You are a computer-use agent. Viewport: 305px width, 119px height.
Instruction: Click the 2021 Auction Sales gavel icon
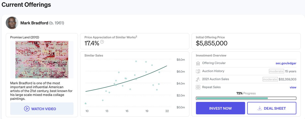198,79
